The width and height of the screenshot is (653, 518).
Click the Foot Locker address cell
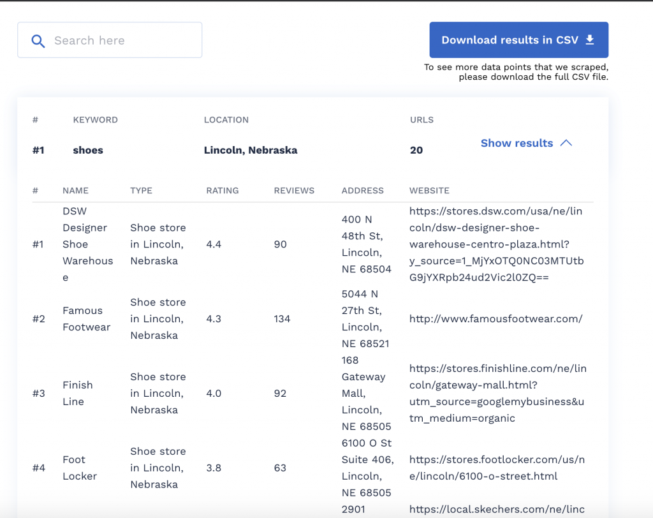tap(367, 468)
